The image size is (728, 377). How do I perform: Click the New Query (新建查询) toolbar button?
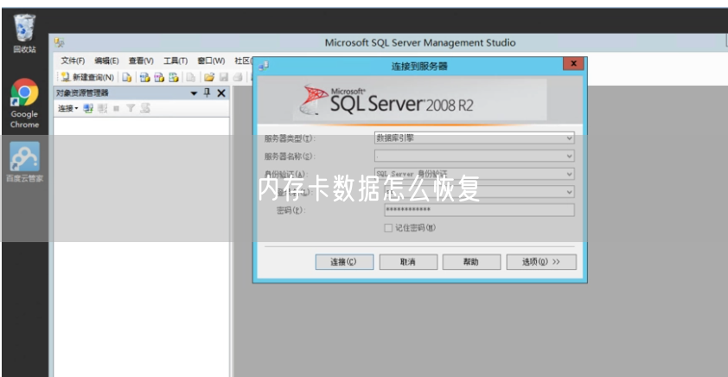[87, 77]
